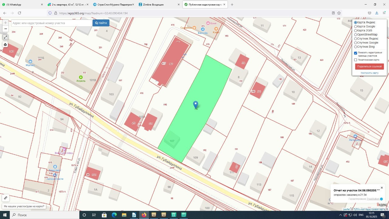
Task: Click the Автозапчасти map icon on the left
Action: [x=55, y=176]
